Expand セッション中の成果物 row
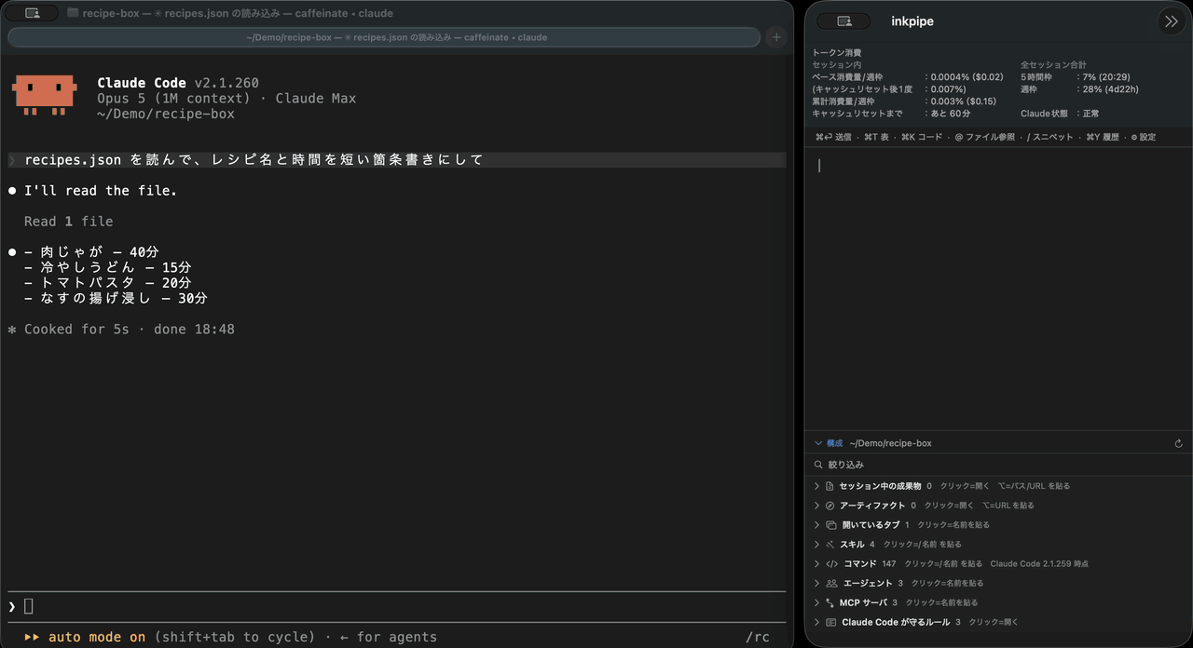1193x648 pixels. 817,486
